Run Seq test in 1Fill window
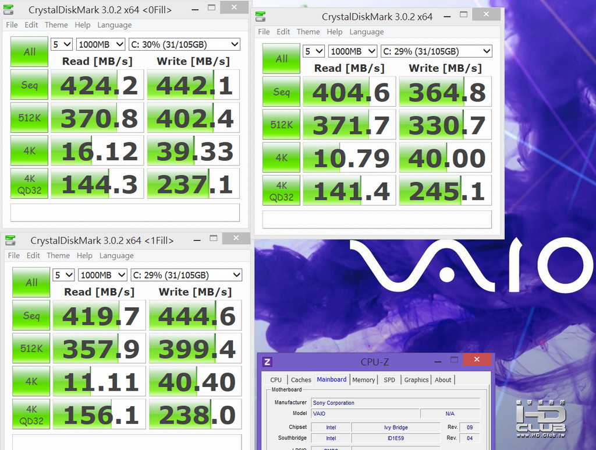596x450 pixels. [x=31, y=315]
